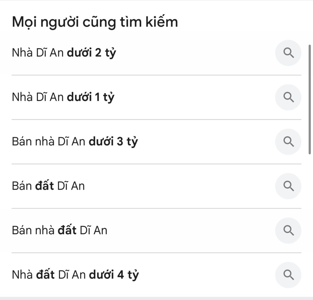Image resolution: width=313 pixels, height=300 pixels.
Task: Choose the Bán nhà Dĩ An dưới 3 tỷ suggestion
Action: (75, 142)
